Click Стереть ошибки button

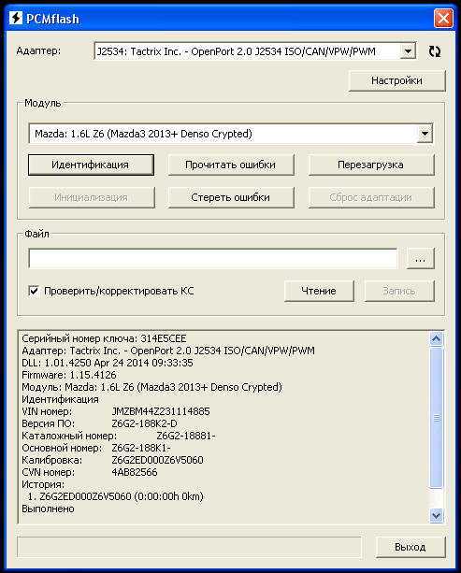231,198
